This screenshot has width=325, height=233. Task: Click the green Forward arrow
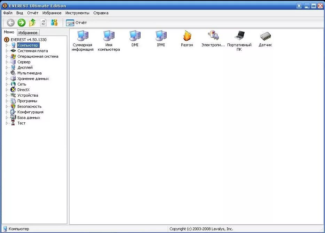22,23
